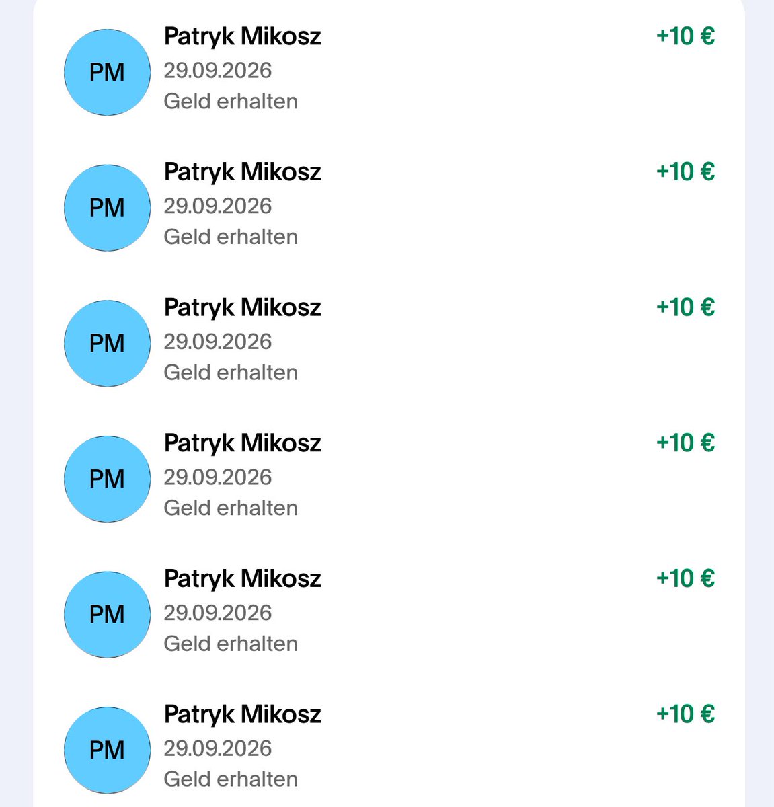Select the second Patryk Mikosz name entry
Screen dimensions: 774x807
[243, 173]
